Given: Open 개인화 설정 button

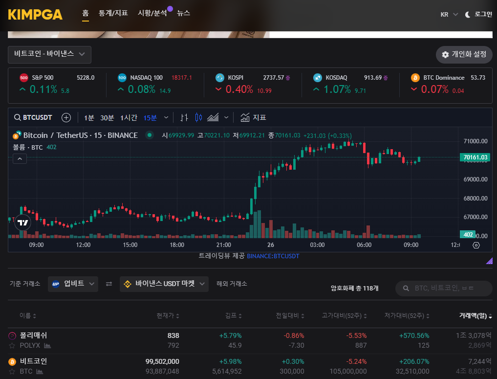Looking at the screenshot, I should pyautogui.click(x=464, y=55).
